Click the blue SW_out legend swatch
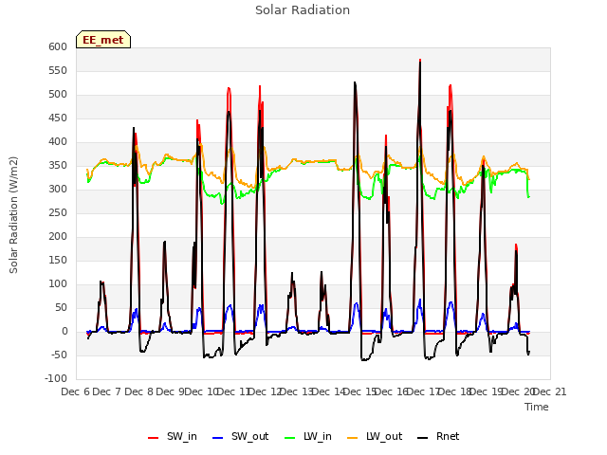The height and width of the screenshot is (455, 607). pyautogui.click(x=218, y=438)
